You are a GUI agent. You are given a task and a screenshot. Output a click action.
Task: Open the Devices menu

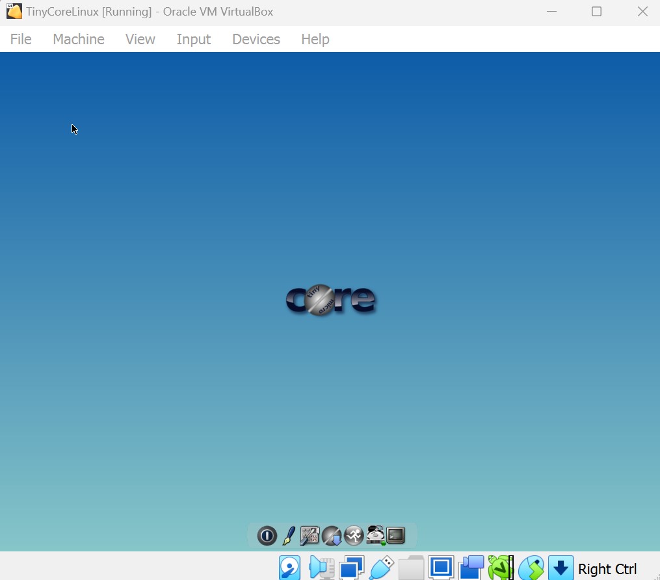coord(256,39)
